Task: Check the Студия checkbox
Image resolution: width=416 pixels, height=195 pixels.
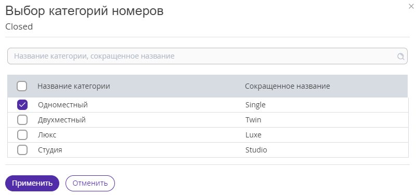Action: pyautogui.click(x=22, y=150)
